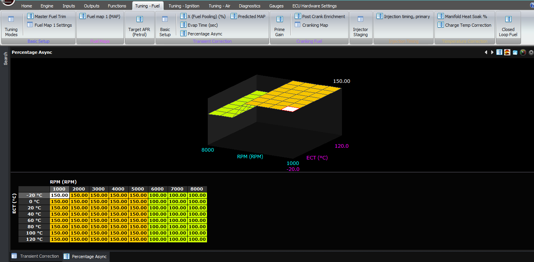Select the cell at -20 °C, 1000 RPM
Image resolution: width=534 pixels, height=262 pixels.
click(x=59, y=195)
